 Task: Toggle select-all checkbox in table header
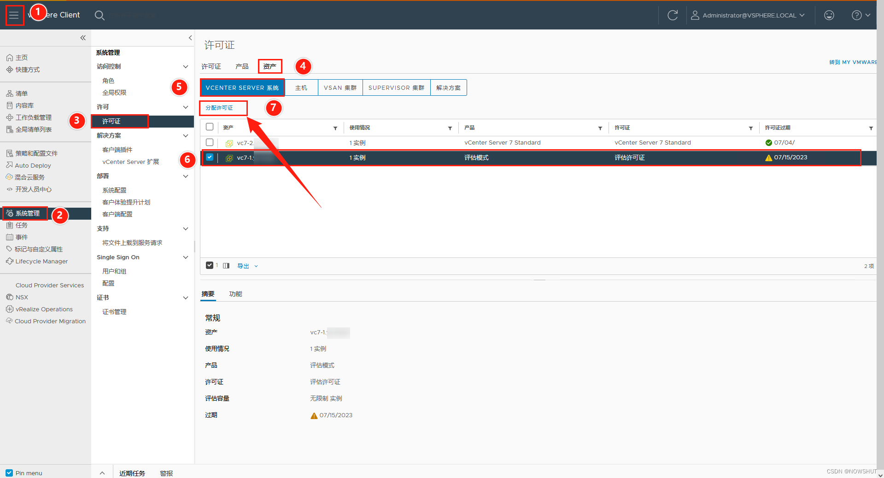tap(210, 127)
